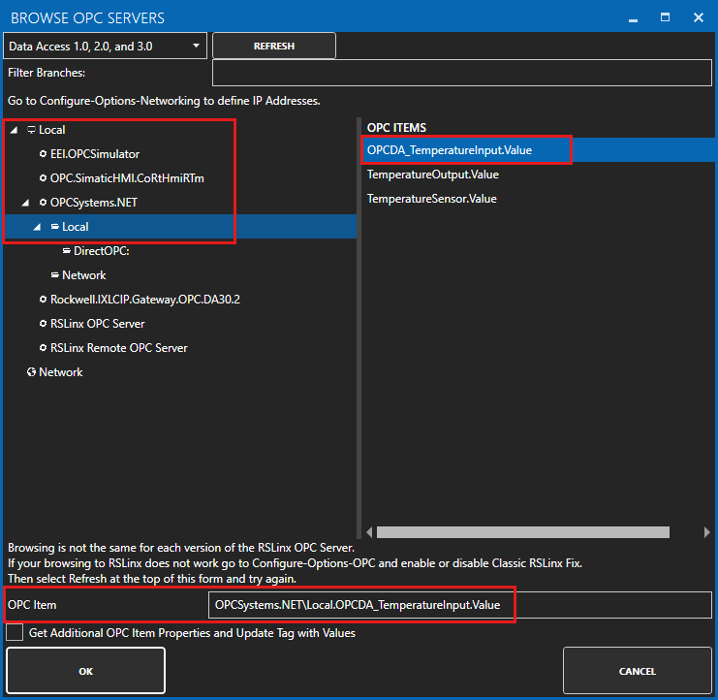Image resolution: width=718 pixels, height=700 pixels.
Task: Collapse the top-level Local tree node
Action: pos(14,130)
